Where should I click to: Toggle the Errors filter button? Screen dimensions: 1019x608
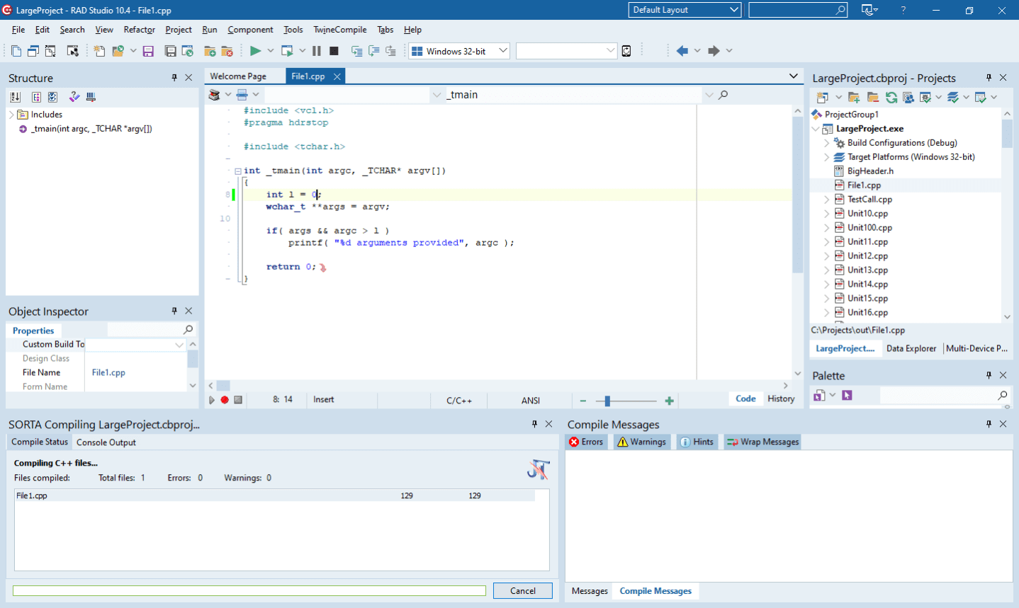[x=586, y=442]
